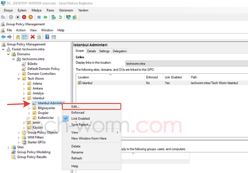The width and height of the screenshot is (248, 173).
Task: Click the blue question mark Help icon
Action: pyautogui.click(x=47, y=37)
